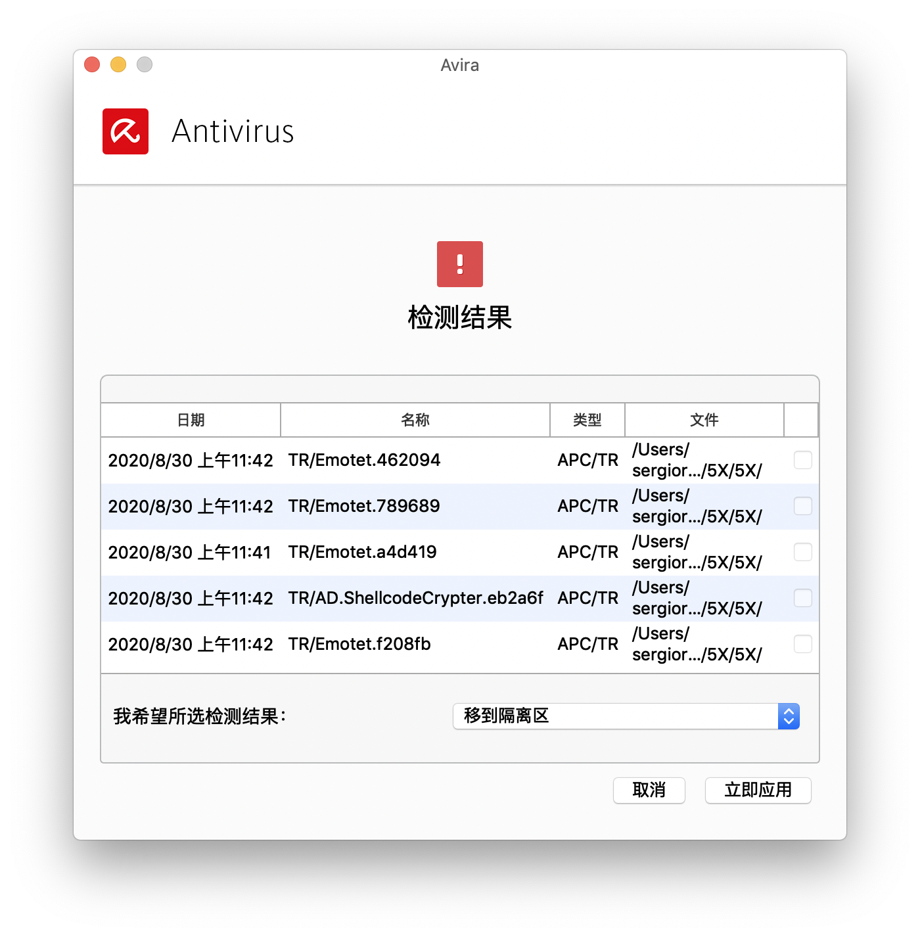The image size is (920, 937).
Task: Click APC/TR type of Emotet.f208fb row
Action: (x=588, y=644)
